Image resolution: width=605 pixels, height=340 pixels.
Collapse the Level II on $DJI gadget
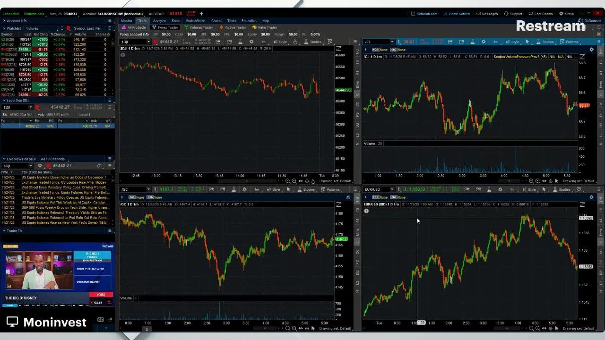pyautogui.click(x=4, y=100)
